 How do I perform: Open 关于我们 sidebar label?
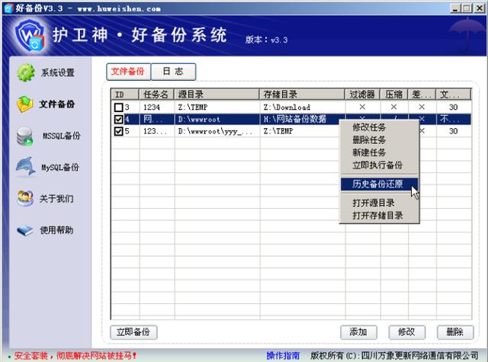[56, 199]
